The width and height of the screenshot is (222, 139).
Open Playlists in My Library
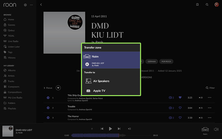[10, 108]
